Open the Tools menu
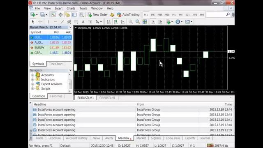 83,8
